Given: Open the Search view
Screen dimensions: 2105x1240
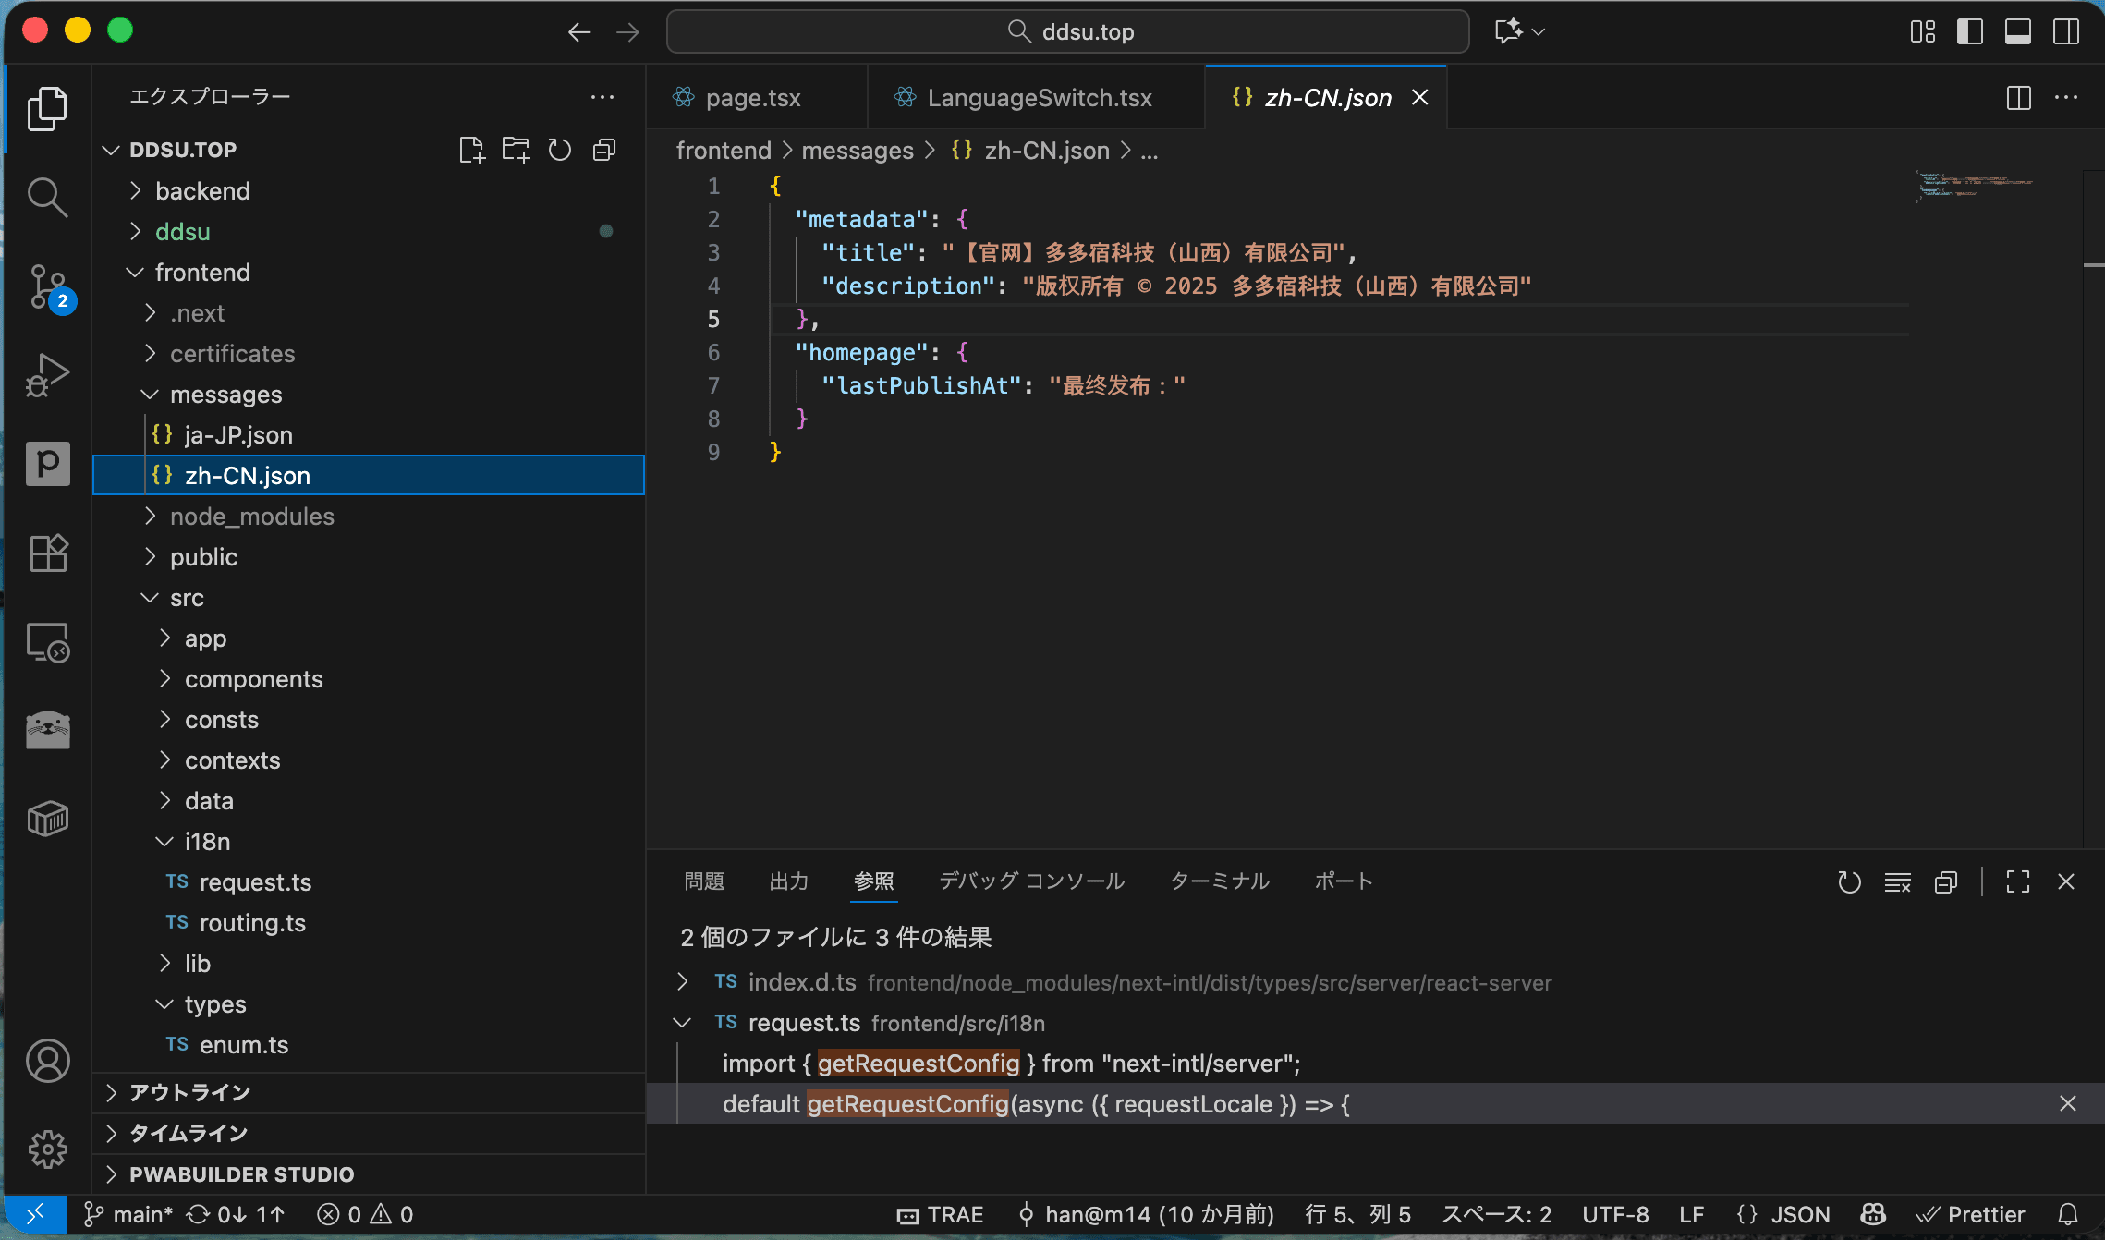Looking at the screenshot, I should 47,196.
